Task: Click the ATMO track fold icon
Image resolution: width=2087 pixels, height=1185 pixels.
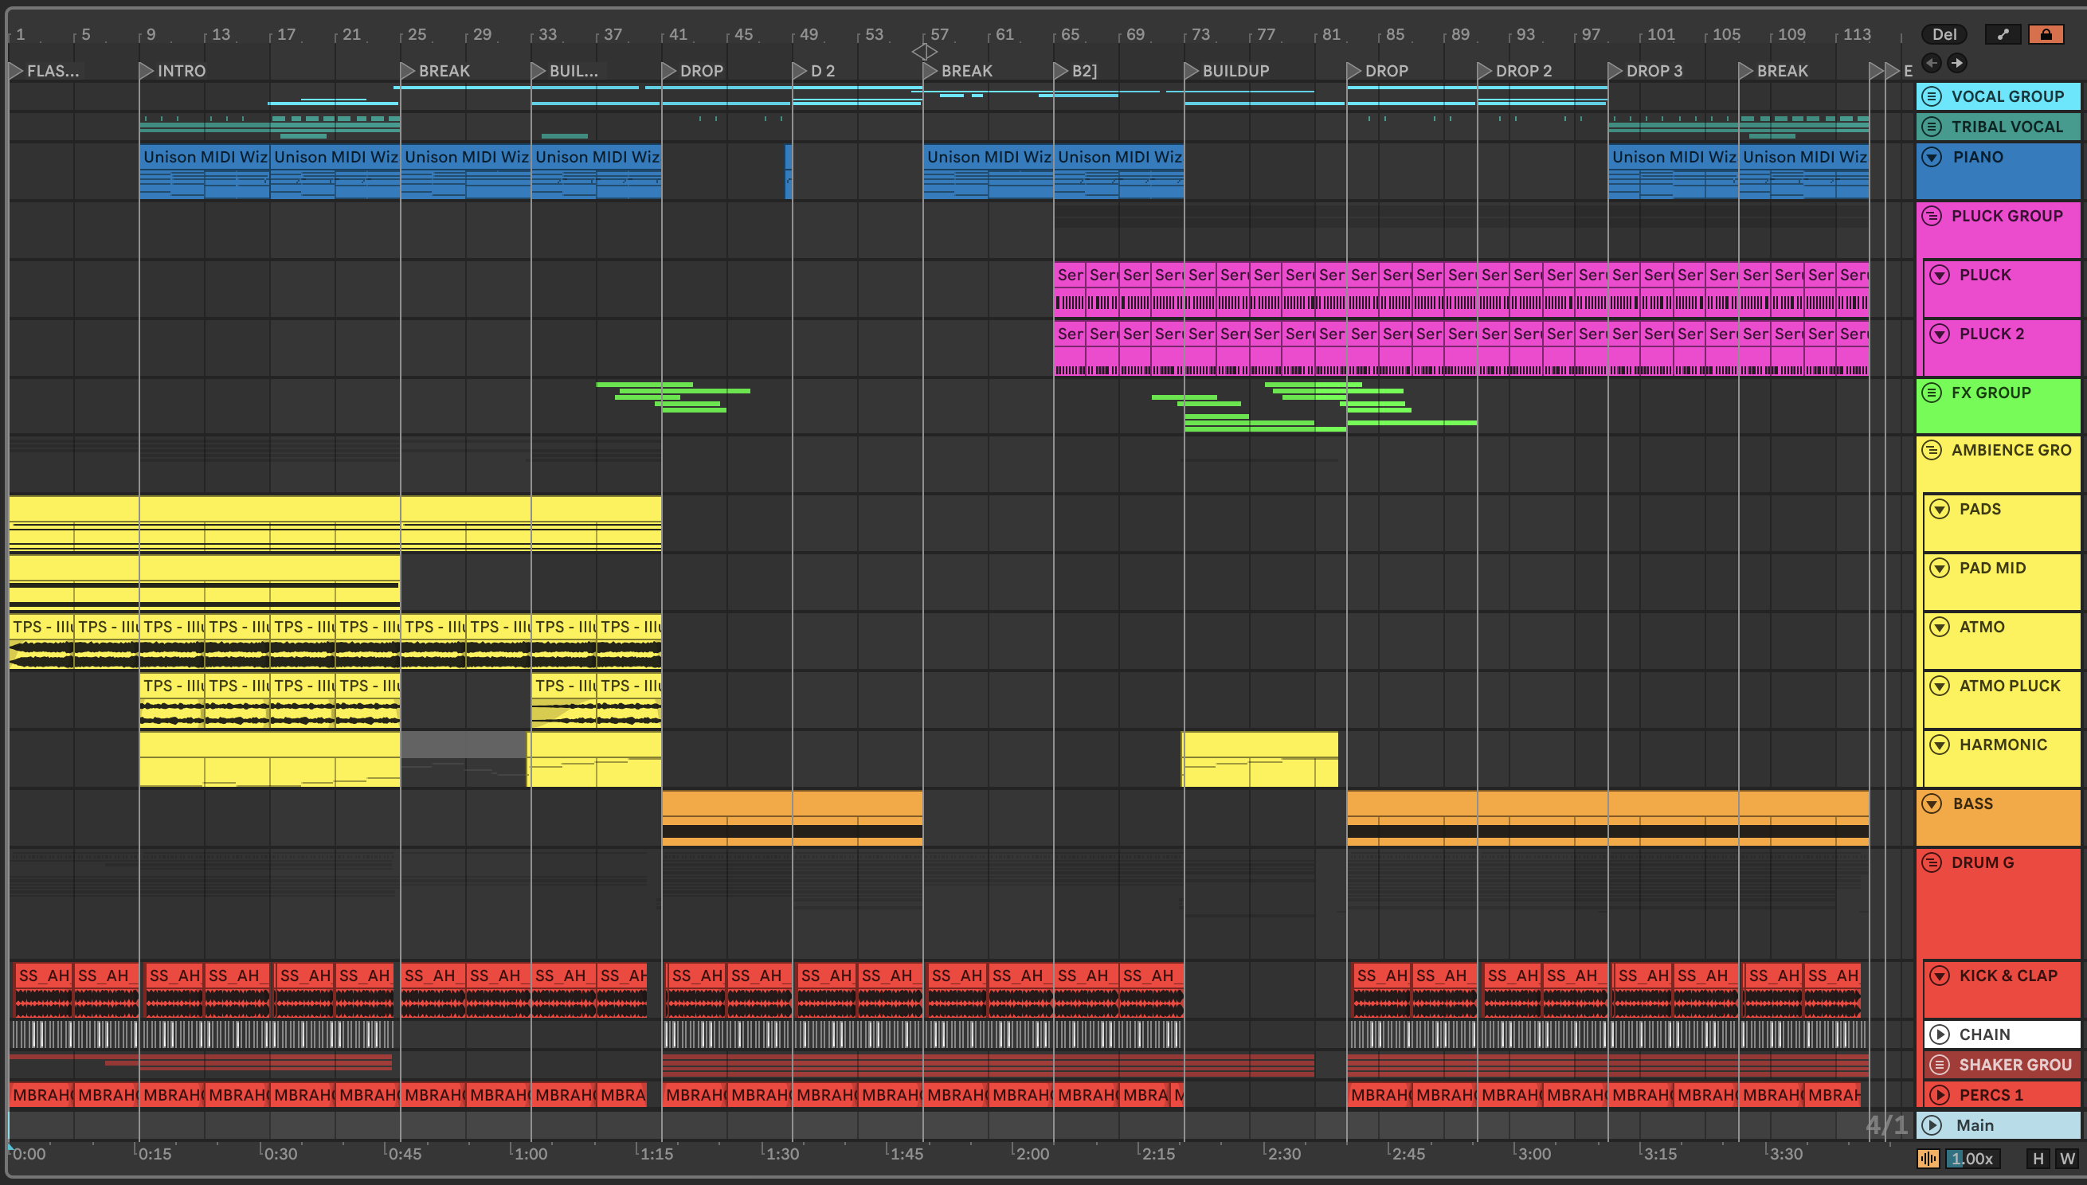Action: coord(1940,627)
